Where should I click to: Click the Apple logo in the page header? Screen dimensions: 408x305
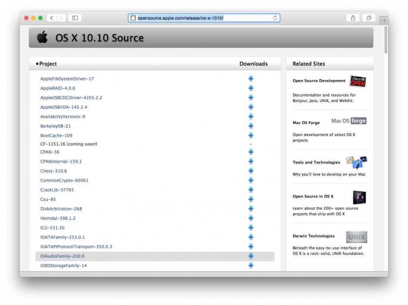[x=42, y=37]
